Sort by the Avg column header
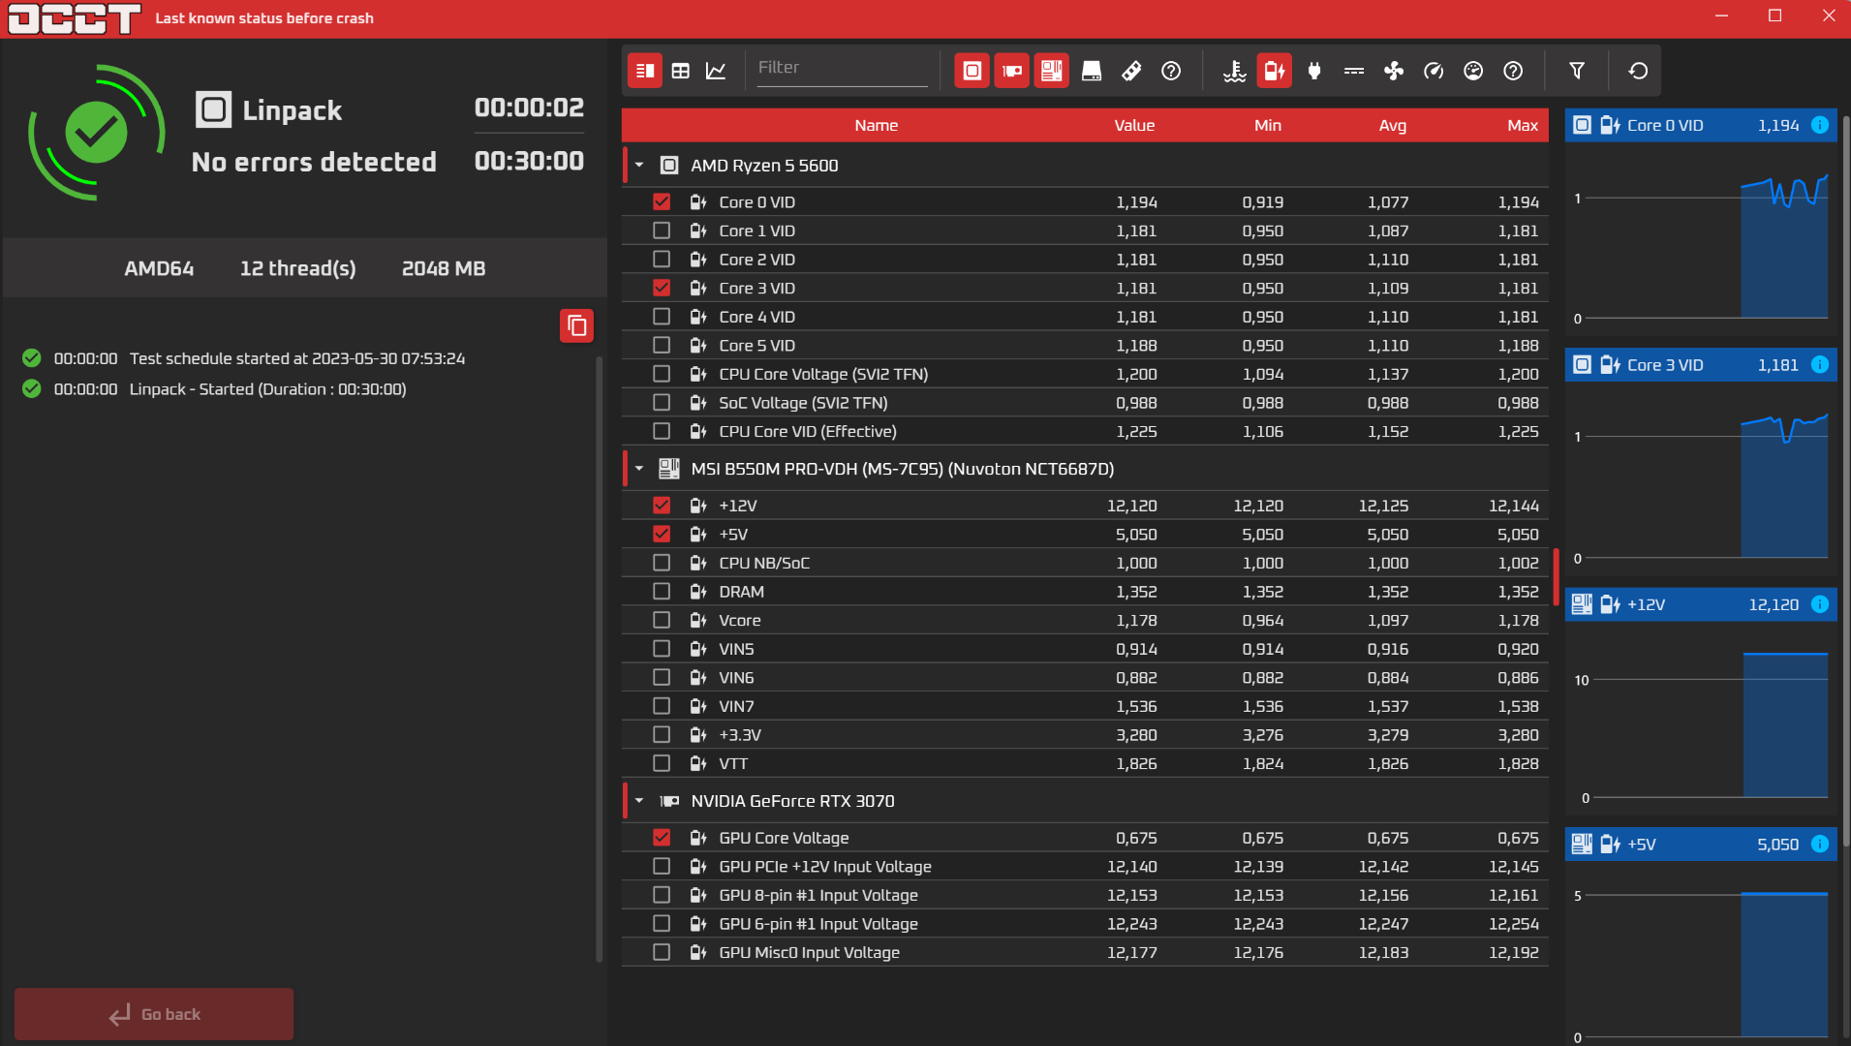This screenshot has width=1851, height=1046. pos(1392,125)
